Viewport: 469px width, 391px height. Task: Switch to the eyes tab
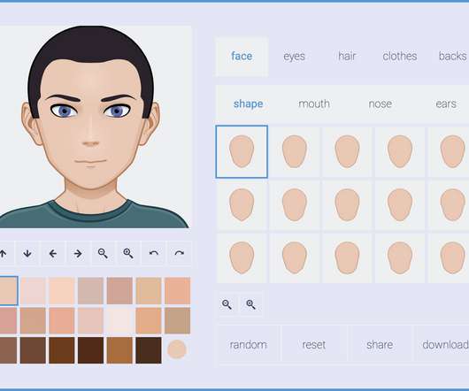point(294,57)
